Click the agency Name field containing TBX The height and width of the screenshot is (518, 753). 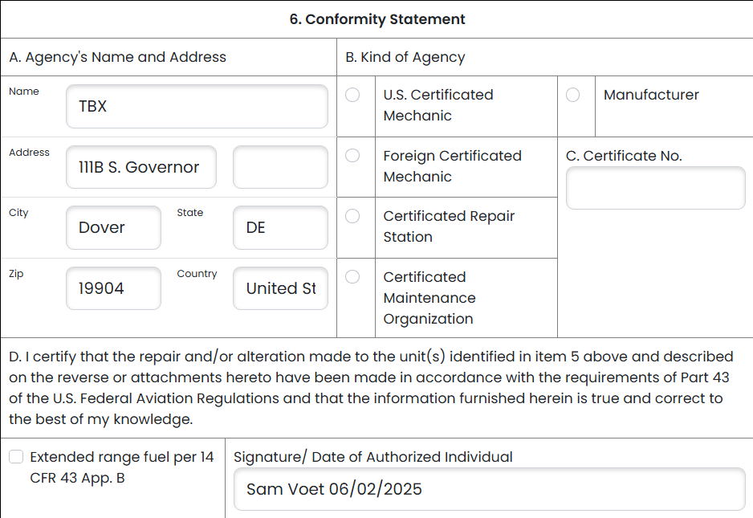pyautogui.click(x=197, y=106)
